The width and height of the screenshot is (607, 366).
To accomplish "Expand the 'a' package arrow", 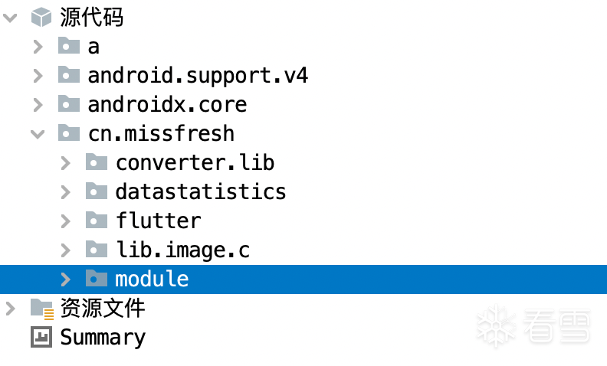I will tap(38, 46).
